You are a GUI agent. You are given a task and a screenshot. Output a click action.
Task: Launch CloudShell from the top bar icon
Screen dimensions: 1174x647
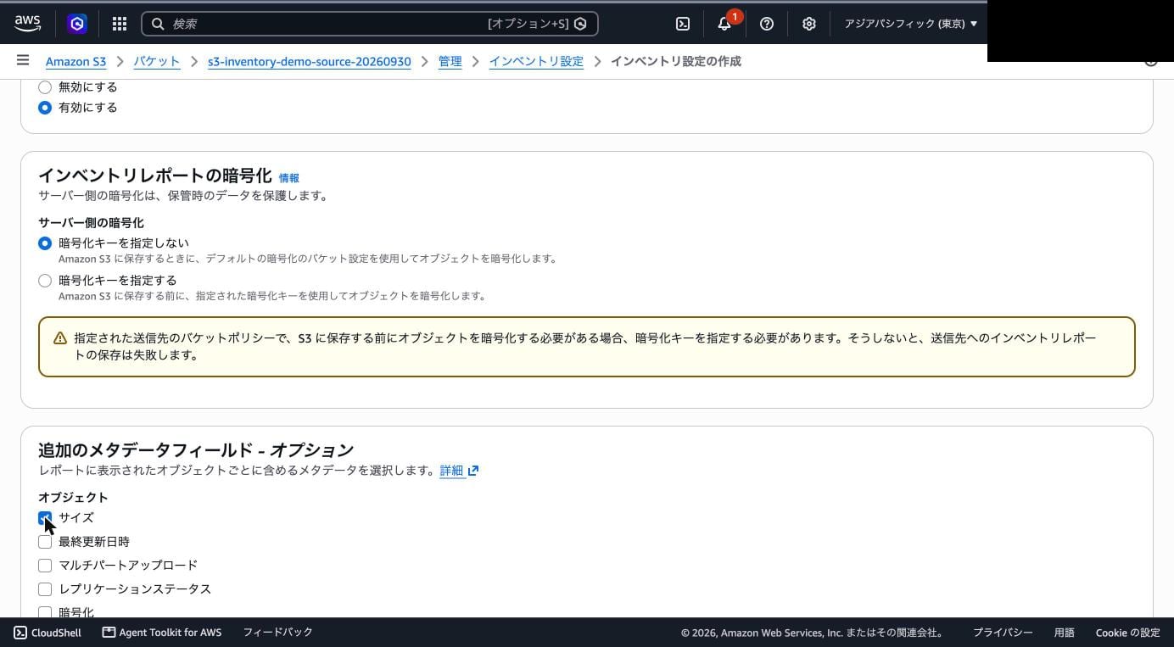pos(683,24)
